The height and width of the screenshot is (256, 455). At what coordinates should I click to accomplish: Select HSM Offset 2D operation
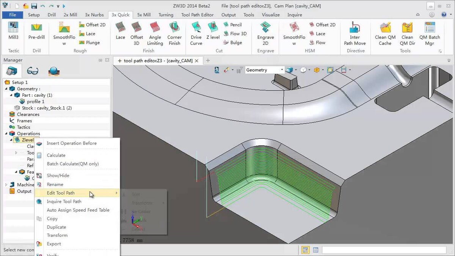(x=322, y=25)
